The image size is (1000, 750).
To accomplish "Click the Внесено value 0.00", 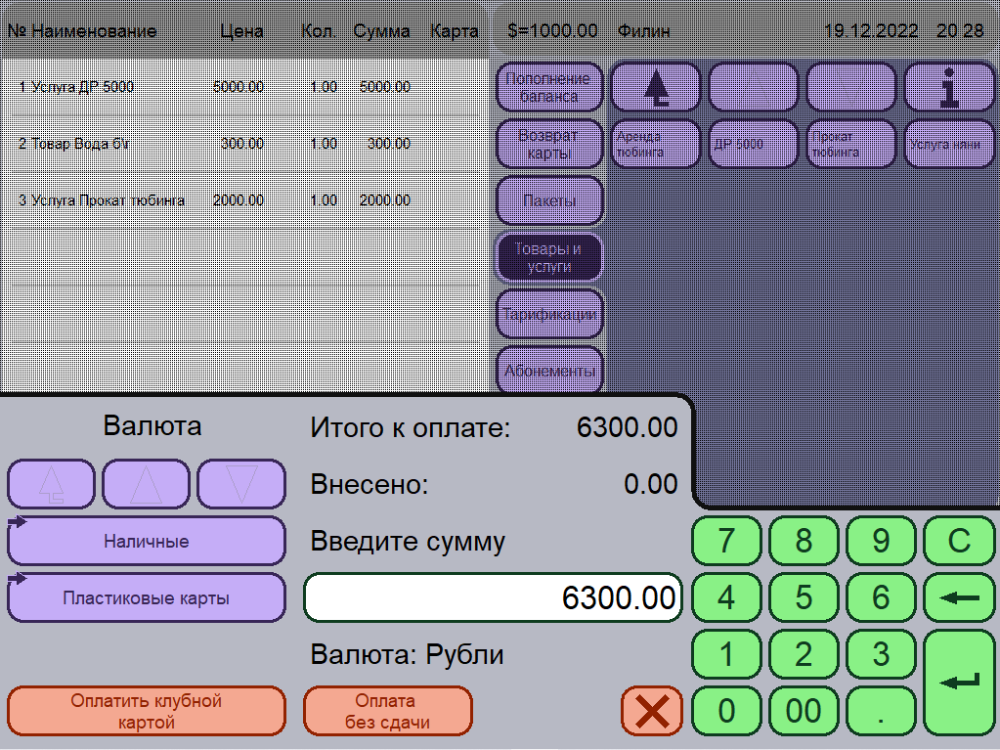I will 650,484.
